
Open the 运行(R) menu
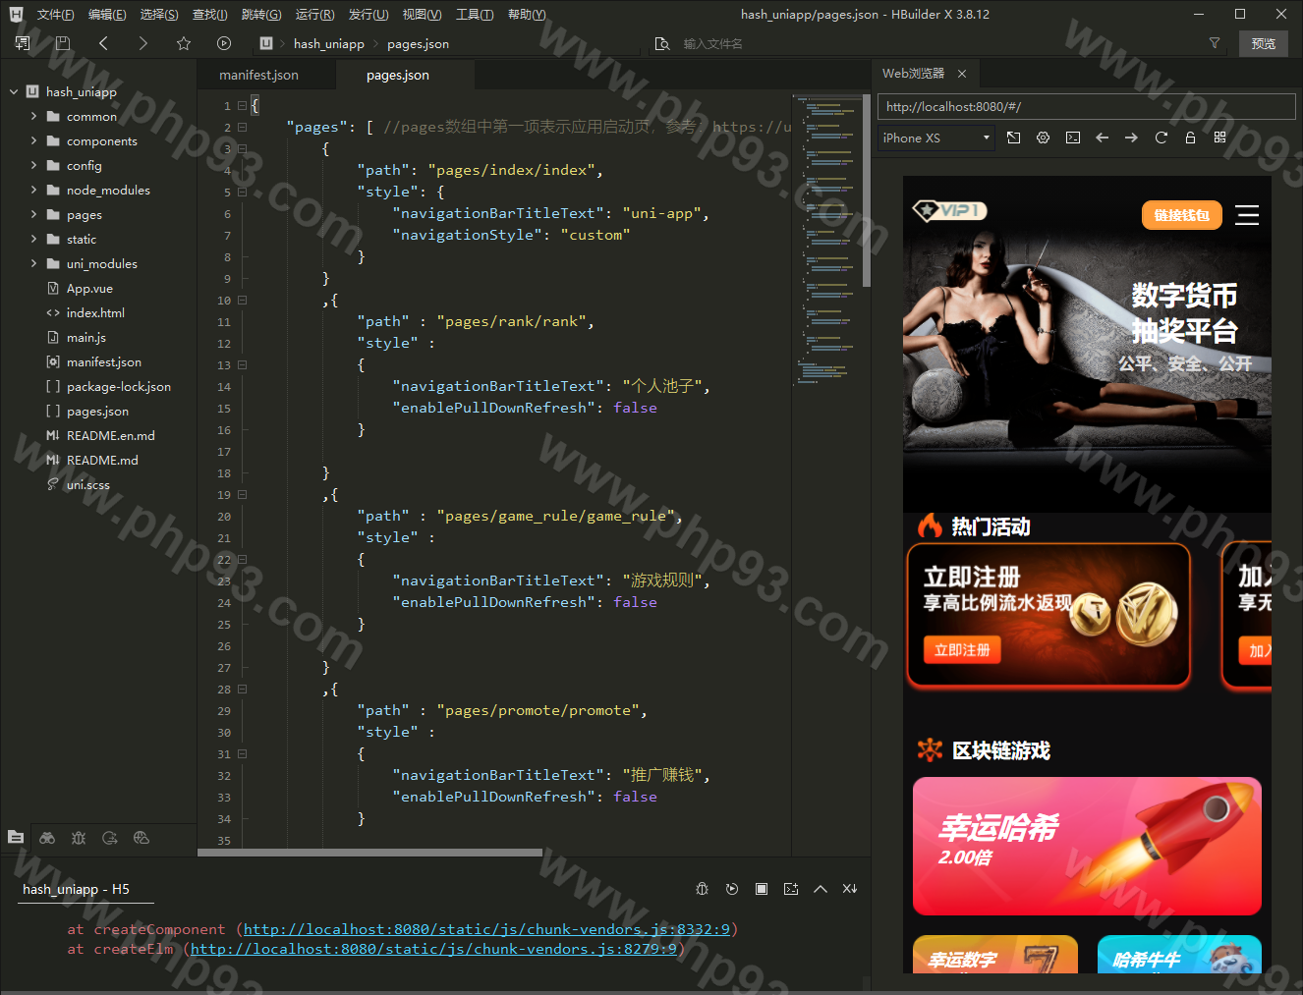314,15
